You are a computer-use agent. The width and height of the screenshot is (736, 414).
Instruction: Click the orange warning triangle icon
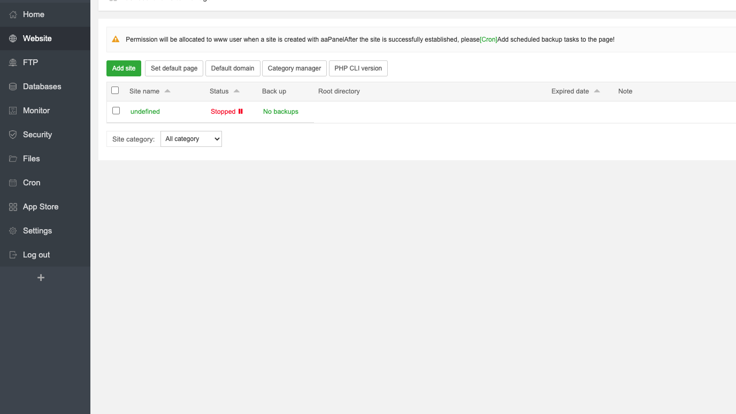pyautogui.click(x=116, y=40)
